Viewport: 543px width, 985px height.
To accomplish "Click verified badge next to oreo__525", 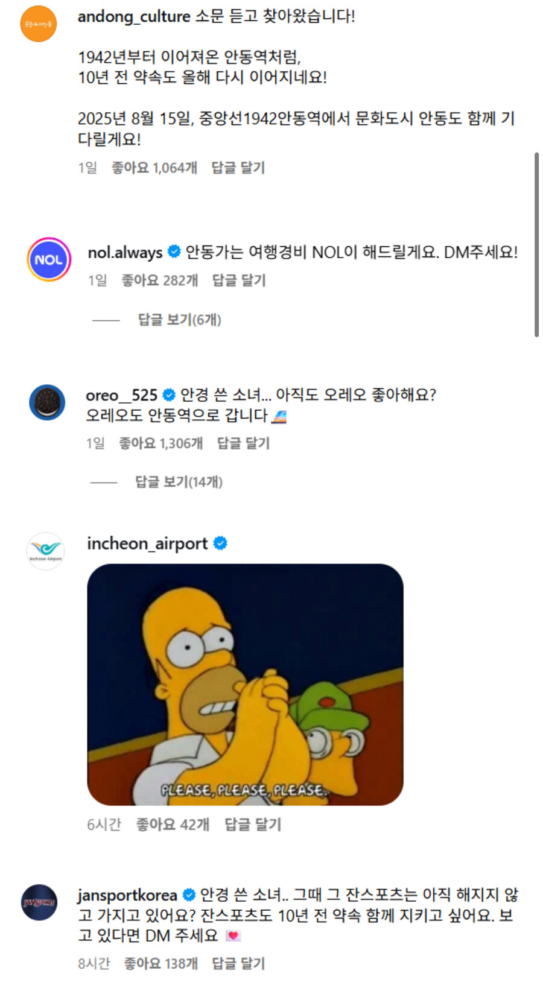I will click(170, 395).
